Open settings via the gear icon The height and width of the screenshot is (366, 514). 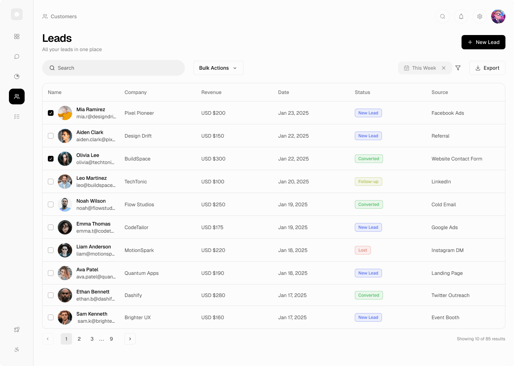point(480,16)
